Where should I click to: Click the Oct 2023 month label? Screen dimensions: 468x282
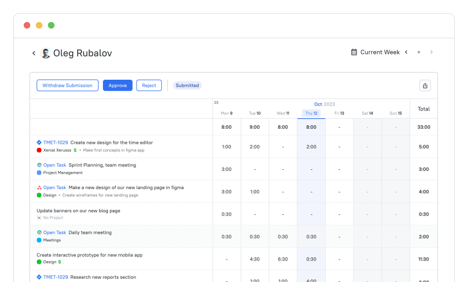pyautogui.click(x=324, y=104)
